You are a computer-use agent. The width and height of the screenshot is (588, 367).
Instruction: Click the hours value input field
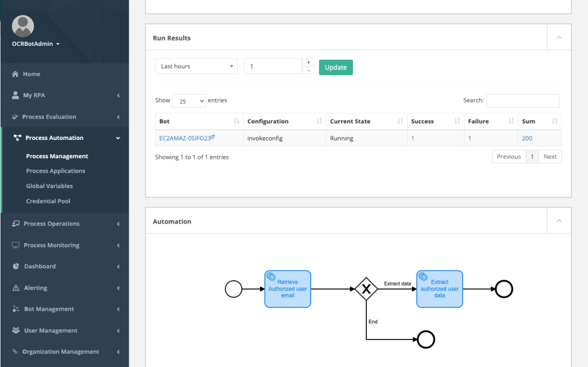[x=273, y=67]
